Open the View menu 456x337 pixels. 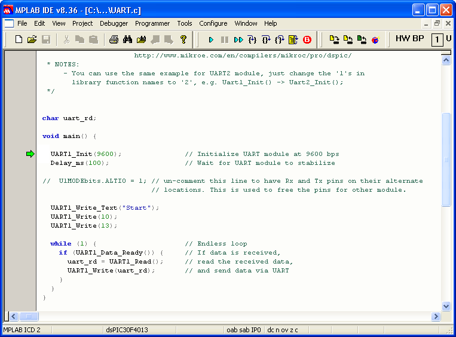pyautogui.click(x=59, y=23)
